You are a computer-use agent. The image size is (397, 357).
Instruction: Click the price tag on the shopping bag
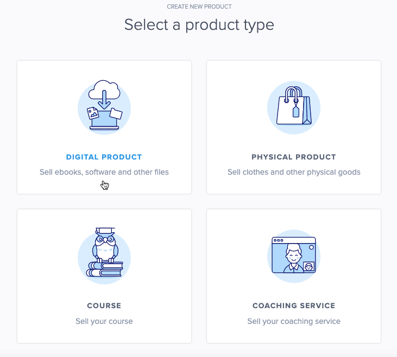pyautogui.click(x=296, y=111)
